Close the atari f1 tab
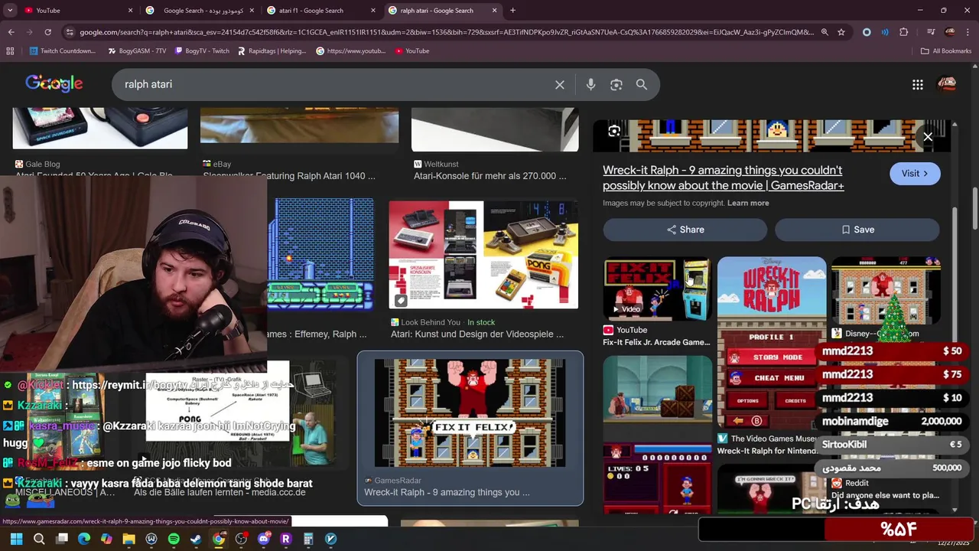This screenshot has height=551, width=979. [373, 11]
